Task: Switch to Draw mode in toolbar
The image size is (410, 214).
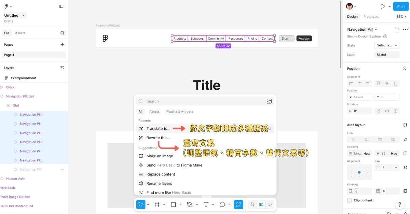Action: tap(252, 204)
